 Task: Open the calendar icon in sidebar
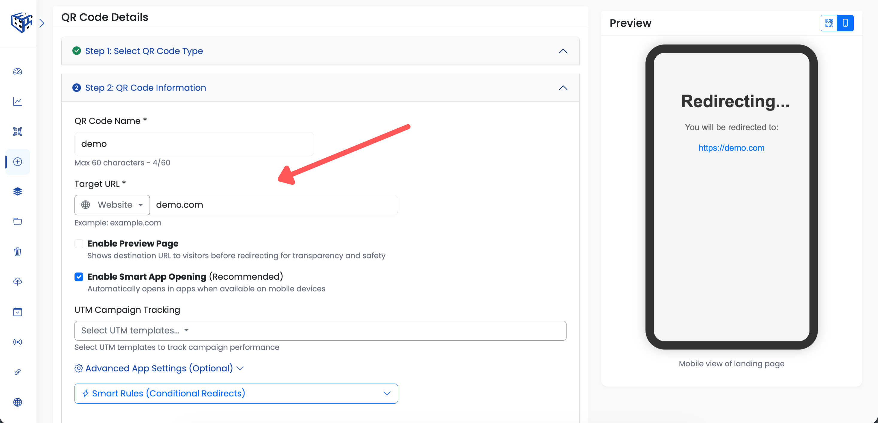click(18, 312)
